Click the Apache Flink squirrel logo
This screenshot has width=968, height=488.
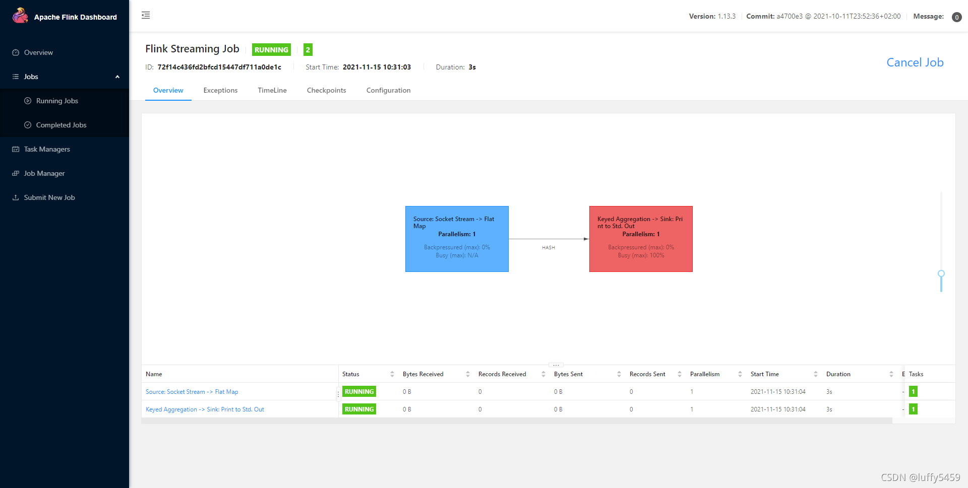[x=20, y=16]
